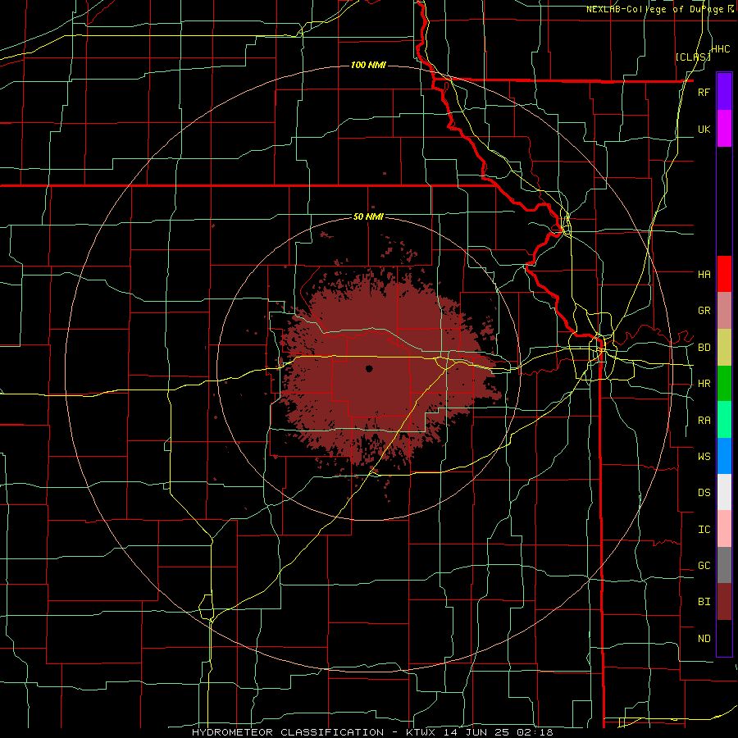The height and width of the screenshot is (738, 738).
Task: Click the IC pink legend swatch
Action: pos(724,529)
